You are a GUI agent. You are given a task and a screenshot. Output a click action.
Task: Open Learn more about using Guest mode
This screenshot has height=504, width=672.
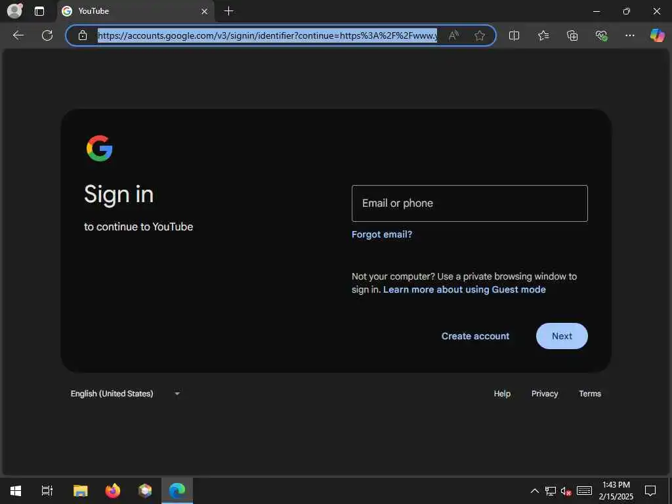point(464,289)
